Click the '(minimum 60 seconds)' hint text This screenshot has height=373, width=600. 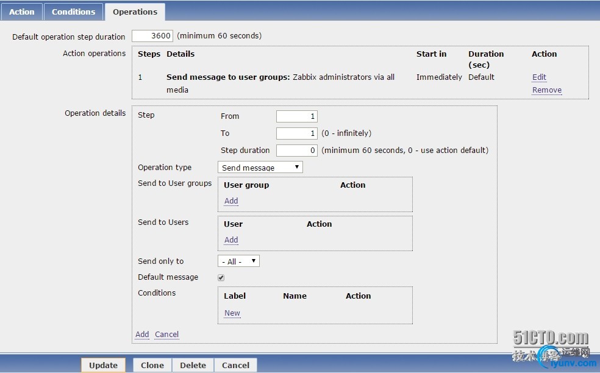[x=220, y=36]
